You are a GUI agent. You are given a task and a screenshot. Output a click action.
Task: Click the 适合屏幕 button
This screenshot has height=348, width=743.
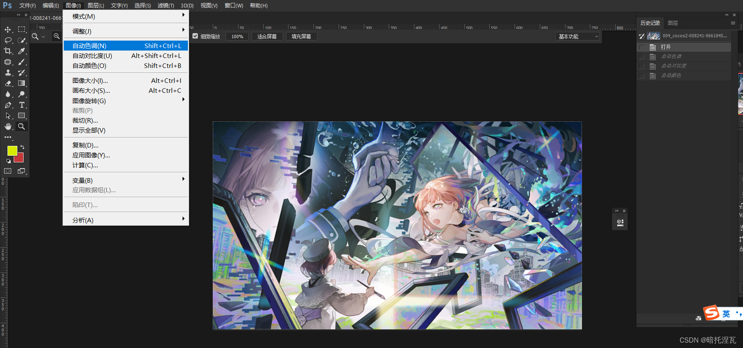(267, 36)
